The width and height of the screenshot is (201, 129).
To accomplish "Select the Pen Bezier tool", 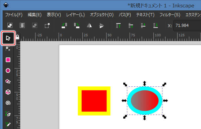I will pyautogui.click(x=8, y=114).
